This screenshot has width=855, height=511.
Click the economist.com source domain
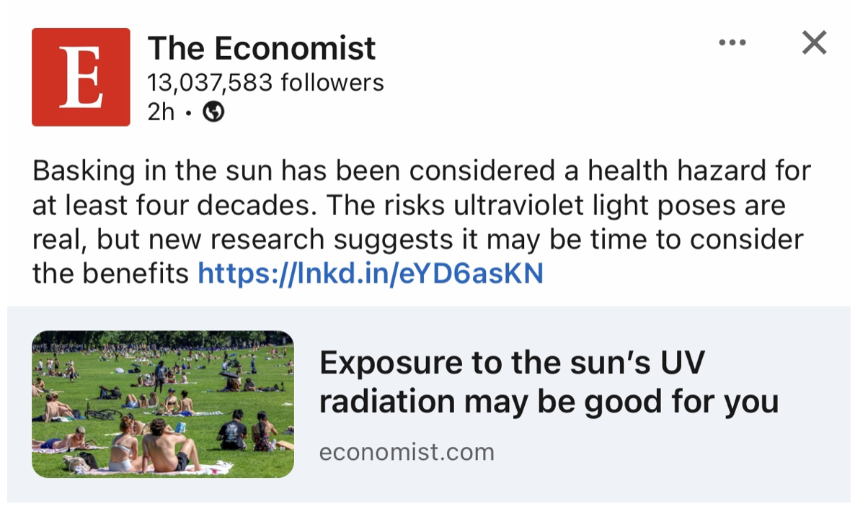(x=407, y=452)
